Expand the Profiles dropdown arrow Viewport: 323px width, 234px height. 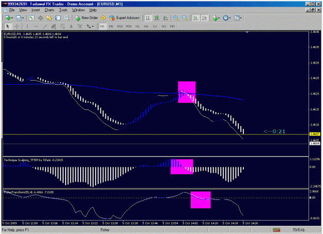23,18
